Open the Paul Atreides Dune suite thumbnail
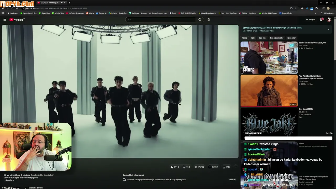The height and width of the screenshot is (189, 336). pos(269,91)
